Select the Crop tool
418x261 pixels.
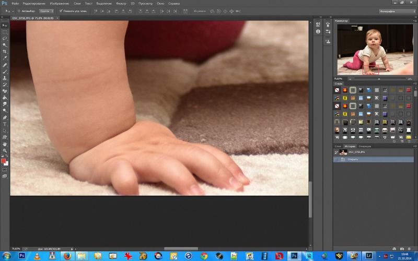(5, 51)
